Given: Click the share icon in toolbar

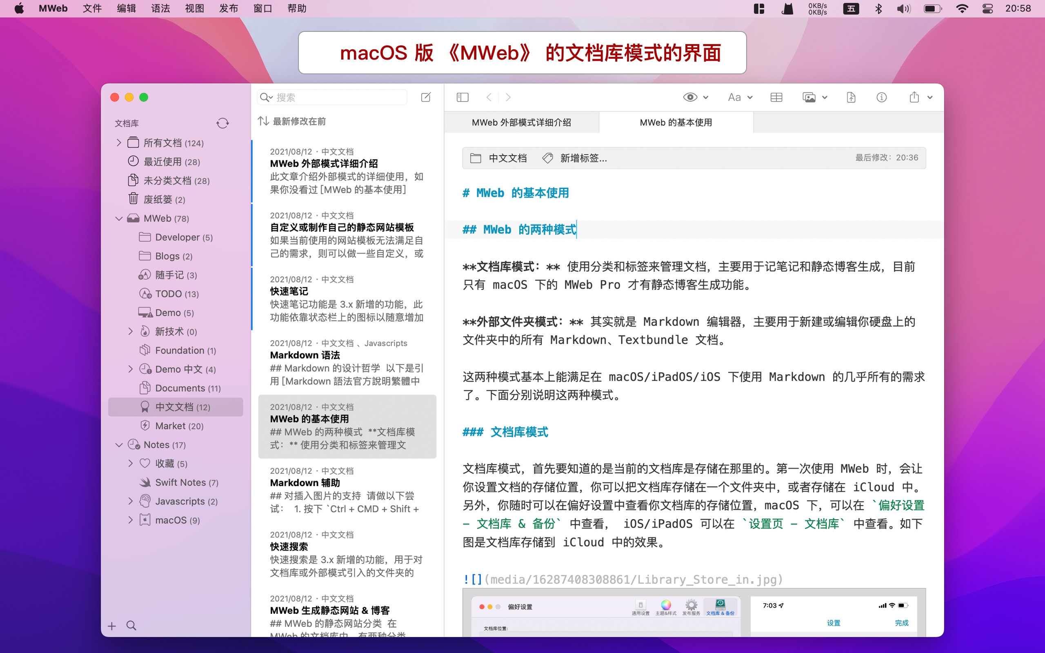Looking at the screenshot, I should [x=914, y=97].
